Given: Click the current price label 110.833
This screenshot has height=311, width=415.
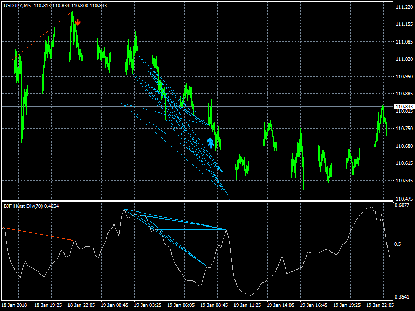Looking at the screenshot, I should tap(404, 107).
